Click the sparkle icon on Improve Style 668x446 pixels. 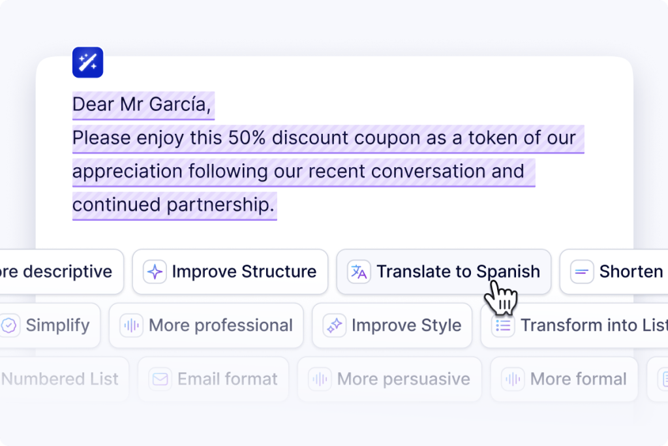[x=335, y=325]
